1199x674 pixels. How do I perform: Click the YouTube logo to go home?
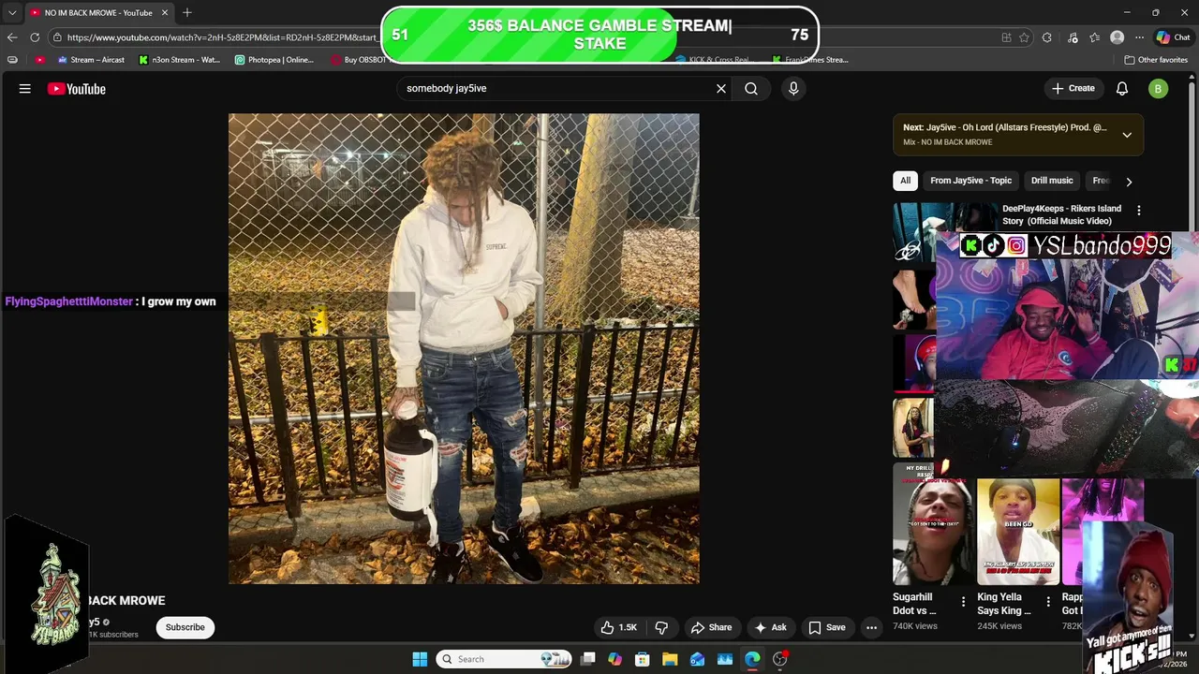[x=77, y=89]
